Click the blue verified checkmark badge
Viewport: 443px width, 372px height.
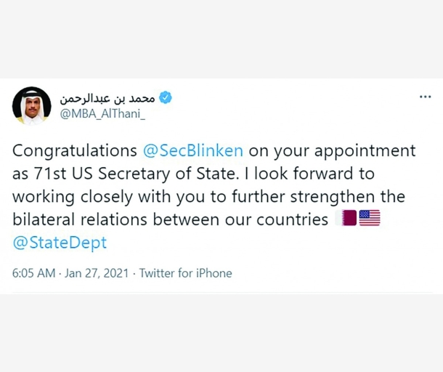pyautogui.click(x=166, y=97)
